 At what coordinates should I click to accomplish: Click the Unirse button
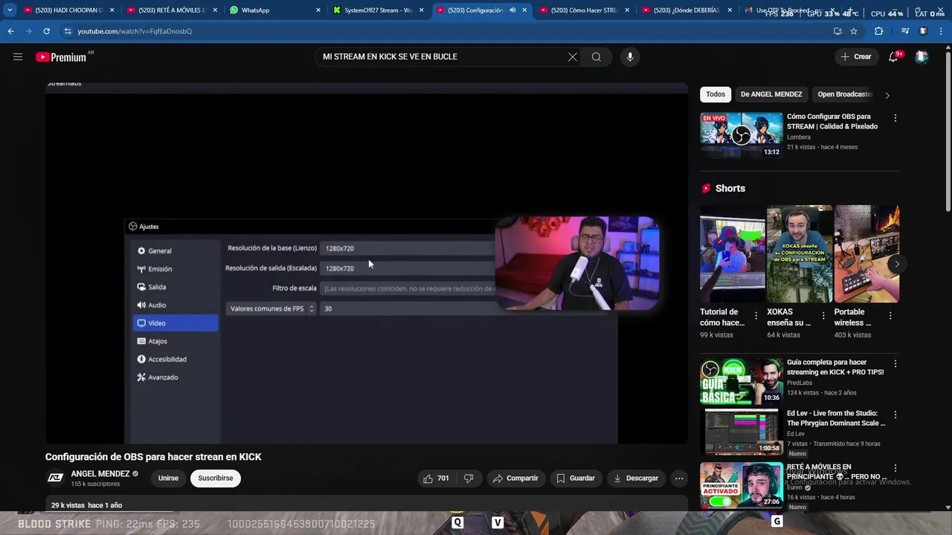(x=168, y=479)
